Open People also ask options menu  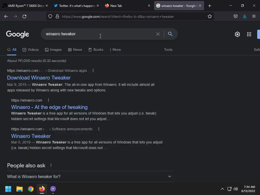(x=51, y=165)
